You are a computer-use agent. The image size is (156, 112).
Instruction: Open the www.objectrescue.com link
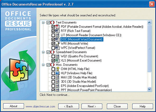pyautogui.click(x=40, y=106)
